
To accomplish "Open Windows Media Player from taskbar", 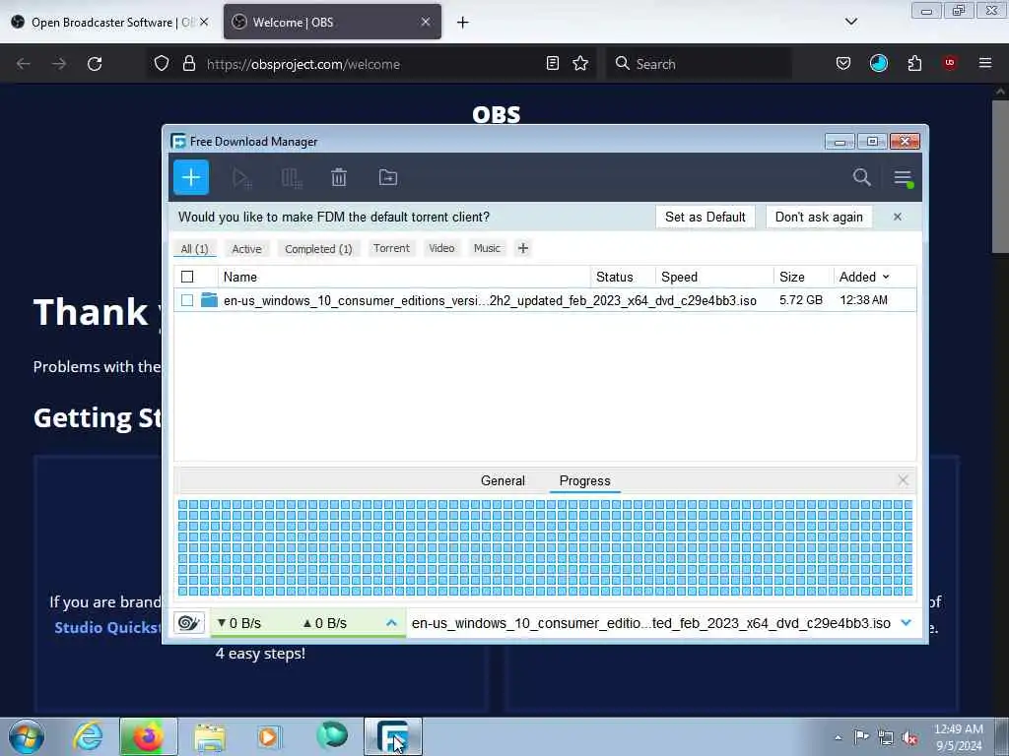I will click(268, 736).
